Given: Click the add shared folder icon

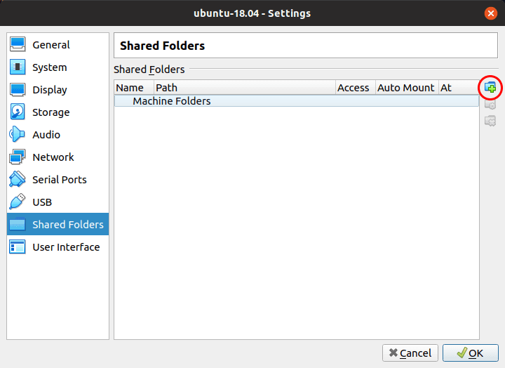Looking at the screenshot, I should click(x=490, y=87).
